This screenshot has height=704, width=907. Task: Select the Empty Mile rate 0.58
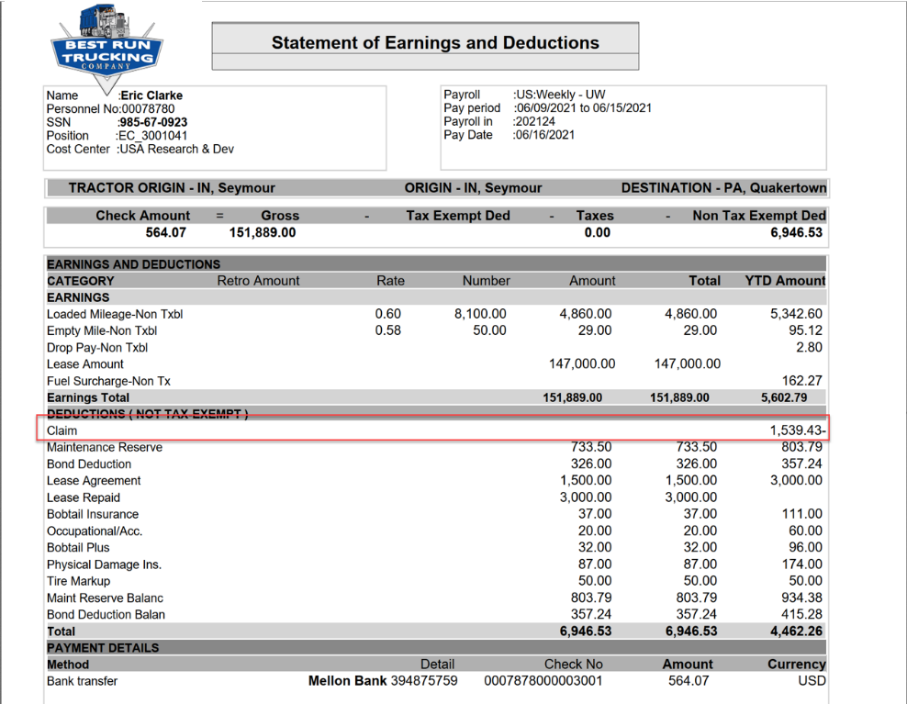[388, 330]
